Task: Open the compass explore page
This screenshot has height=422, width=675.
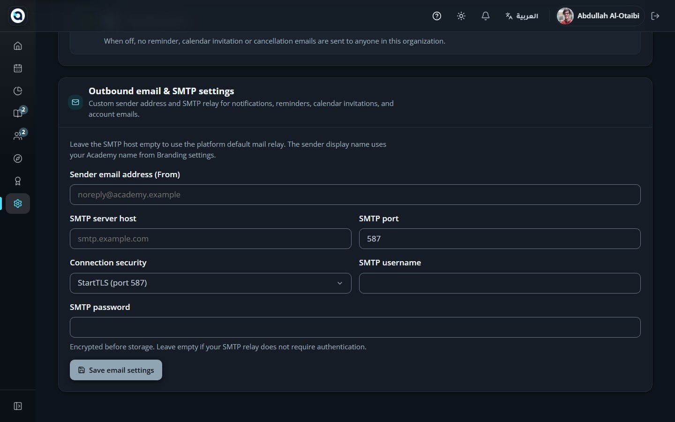Action: tap(18, 158)
